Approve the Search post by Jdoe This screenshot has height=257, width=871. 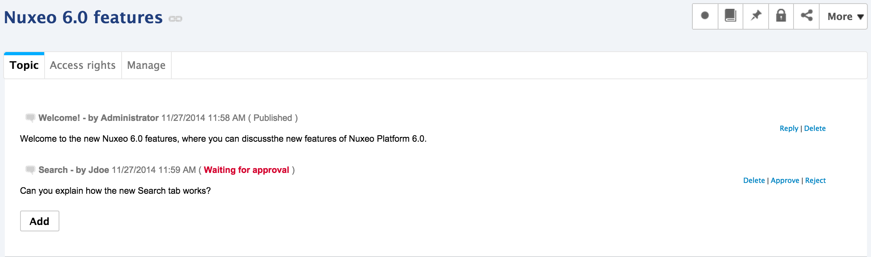785,181
